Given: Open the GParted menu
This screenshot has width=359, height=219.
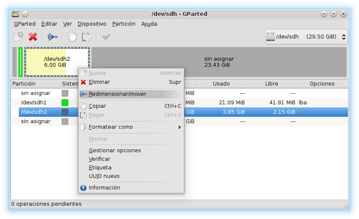Looking at the screenshot, I should click(25, 24).
